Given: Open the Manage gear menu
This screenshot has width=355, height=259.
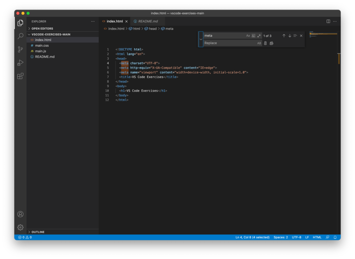Looking at the screenshot, I should [20, 227].
